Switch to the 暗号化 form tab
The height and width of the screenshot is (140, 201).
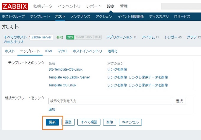pyautogui.click(x=112, y=51)
